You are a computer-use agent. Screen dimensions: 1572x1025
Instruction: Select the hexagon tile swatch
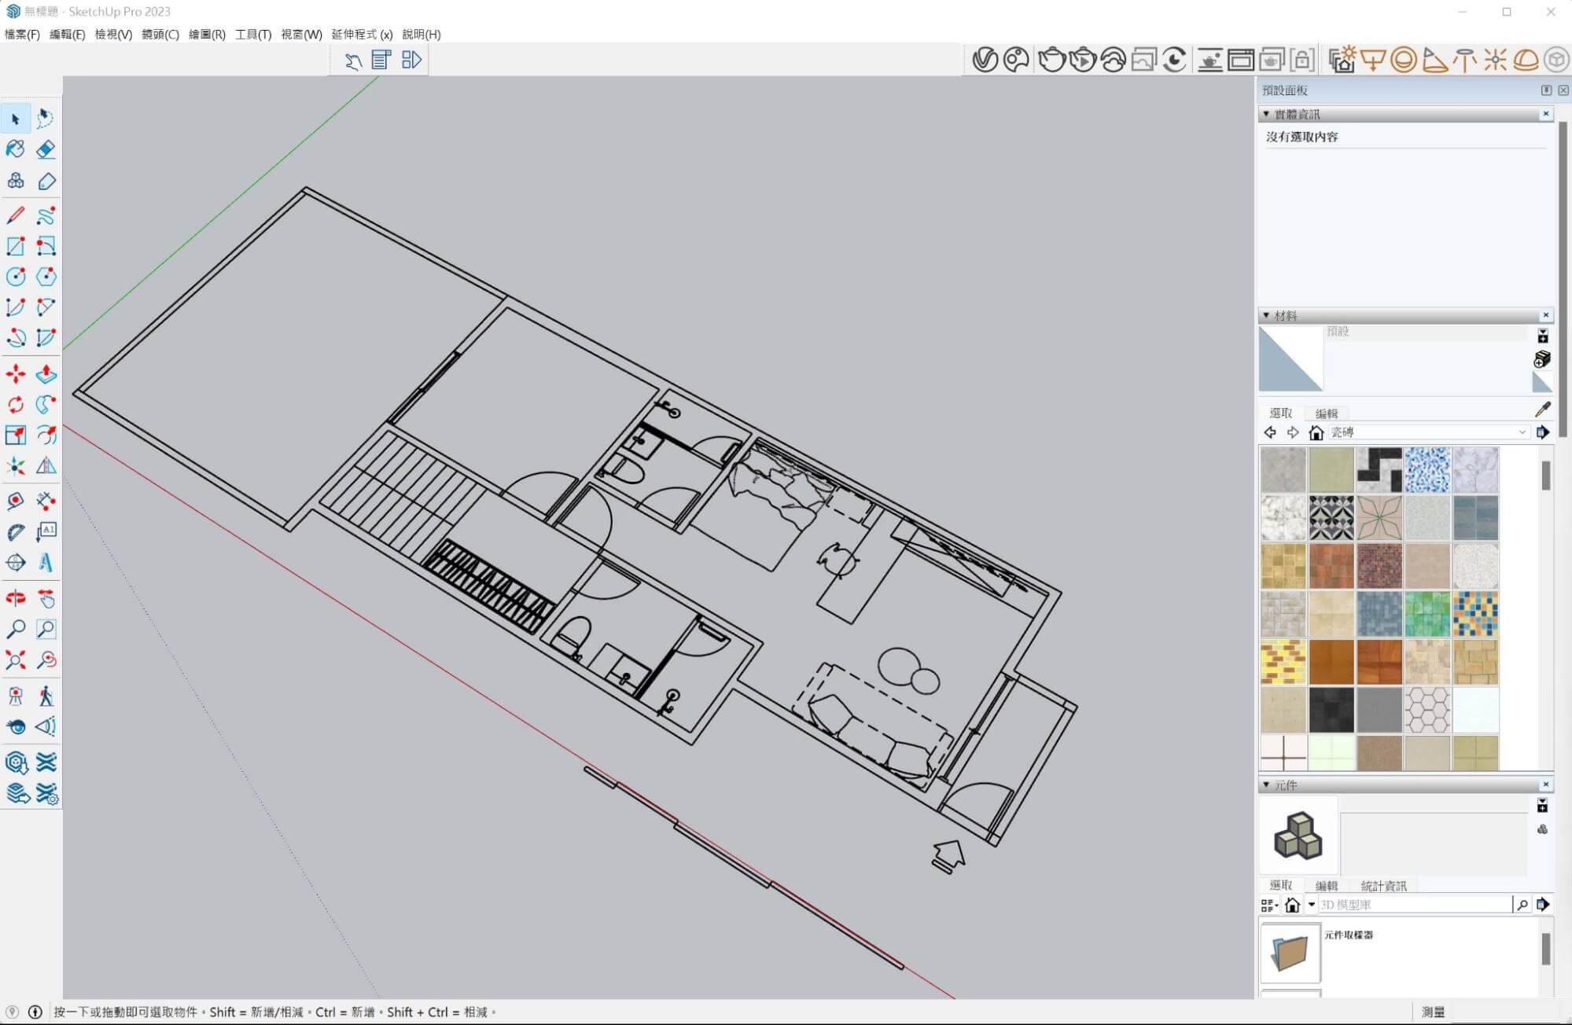coord(1427,710)
